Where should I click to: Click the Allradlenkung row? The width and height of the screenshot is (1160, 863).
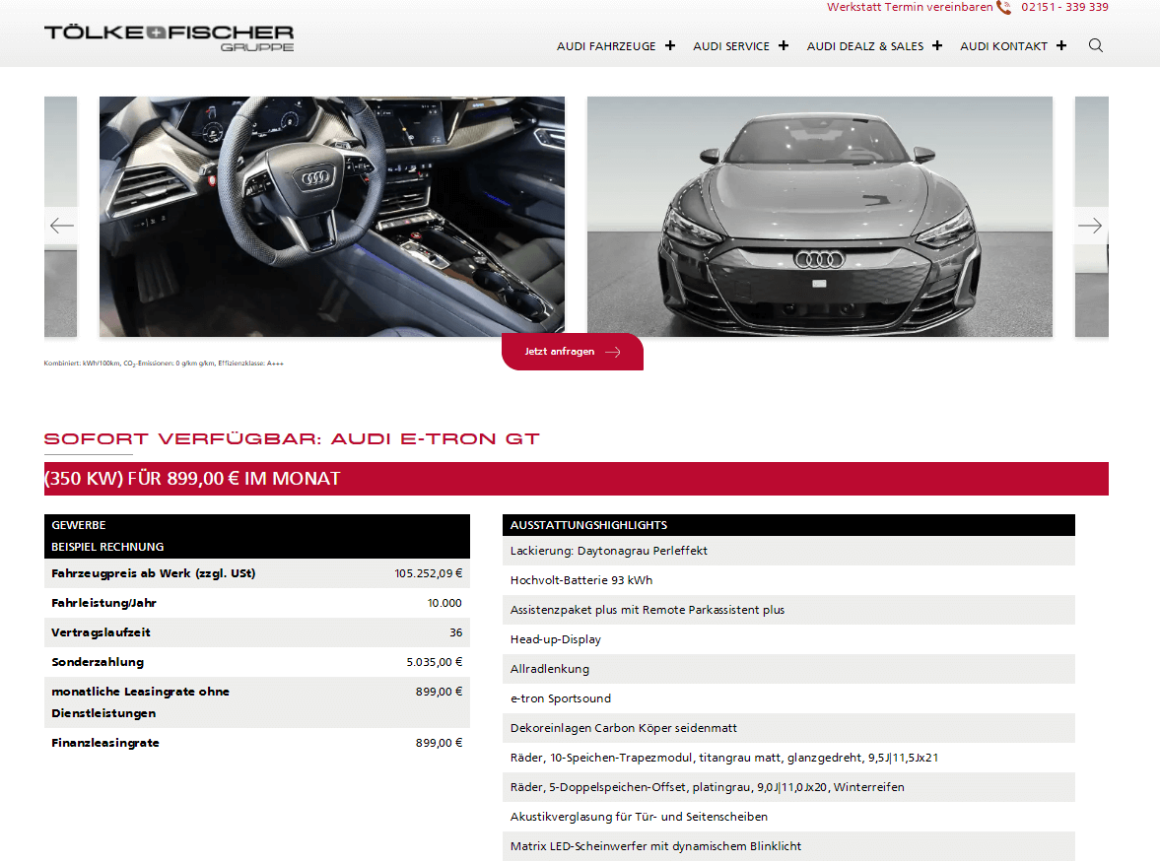tap(788, 669)
